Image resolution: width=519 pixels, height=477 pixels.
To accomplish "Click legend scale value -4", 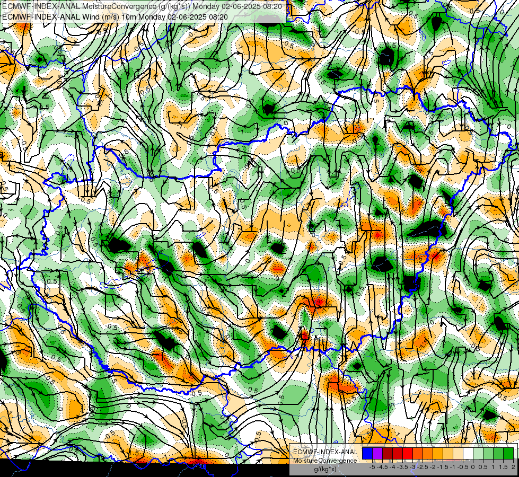I will [392, 467].
